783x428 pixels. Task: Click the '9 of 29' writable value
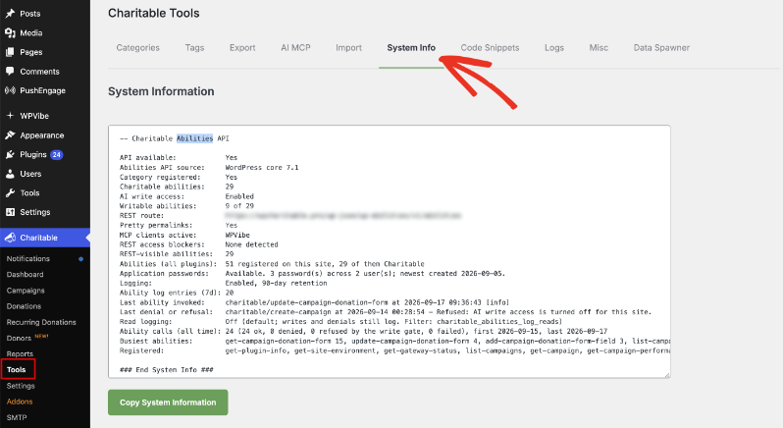[x=239, y=206]
